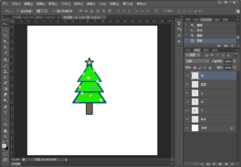Image resolution: width=241 pixels, height=167 pixels.
Task: Expand the status bar info arrow
Action: click(x=66, y=160)
